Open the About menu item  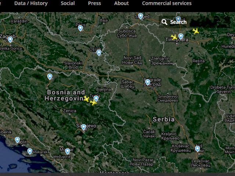(122, 3)
